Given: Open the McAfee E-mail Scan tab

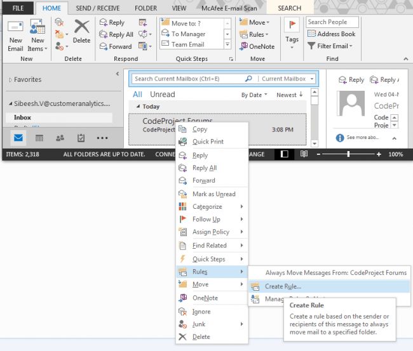Looking at the screenshot, I should tap(229, 8).
